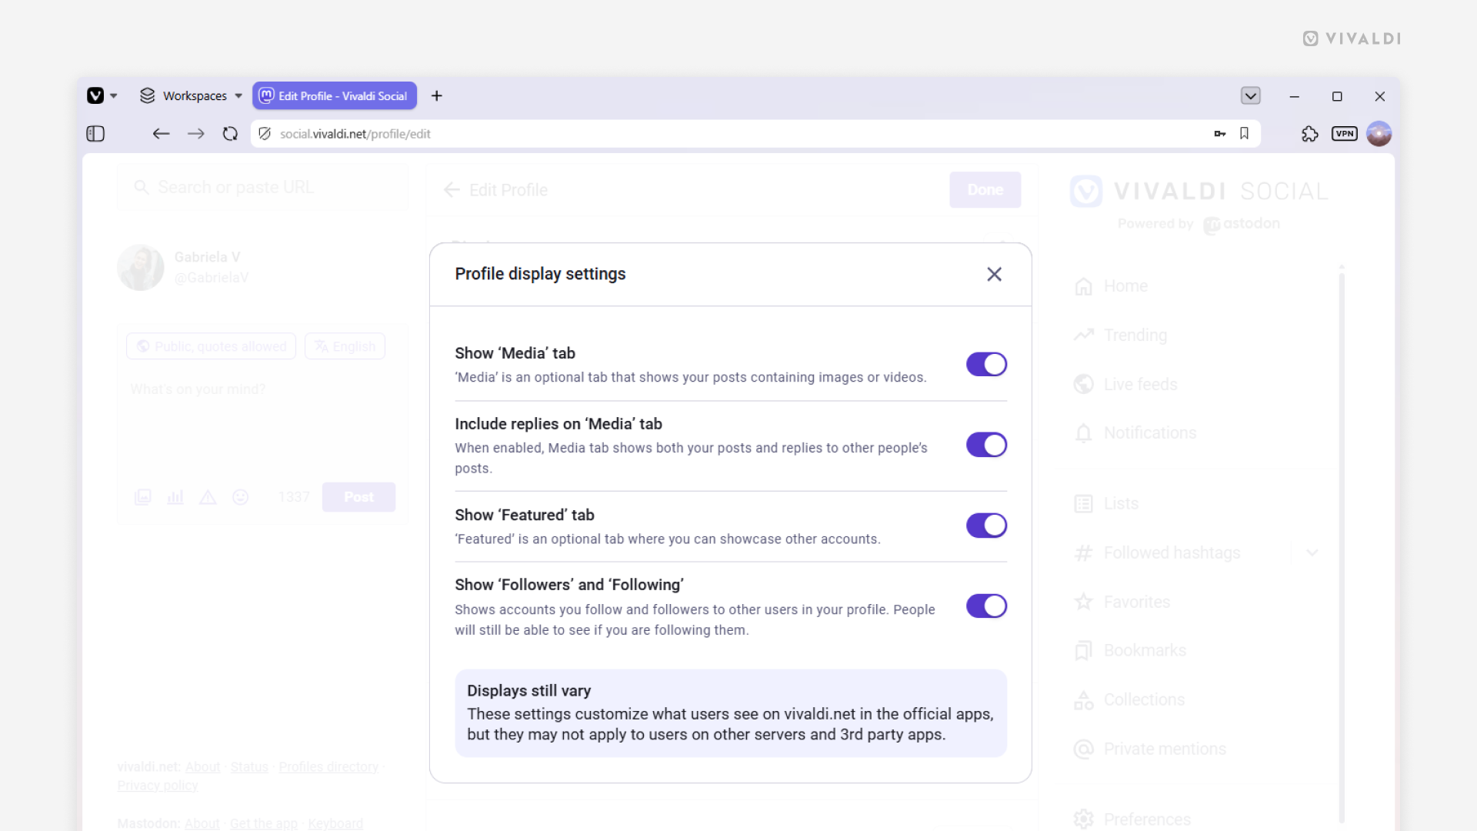
Task: Expand Followed hashtags chevron
Action: point(1312,553)
